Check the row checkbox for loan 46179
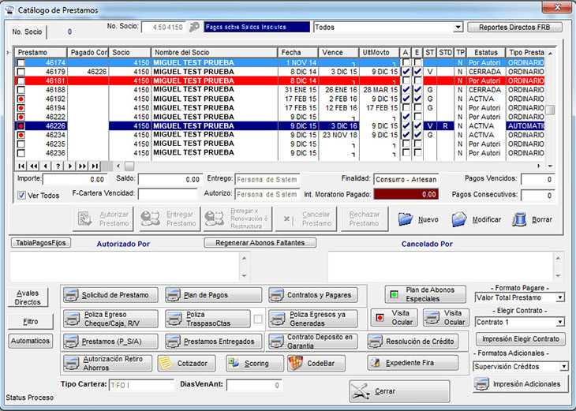The image size is (576, 411). [x=21, y=71]
